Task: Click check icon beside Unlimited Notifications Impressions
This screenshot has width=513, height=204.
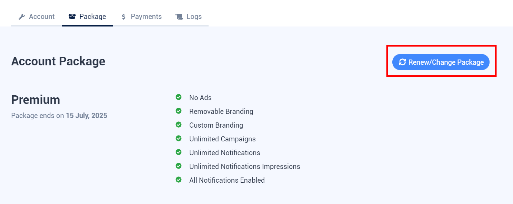Action: (x=179, y=166)
